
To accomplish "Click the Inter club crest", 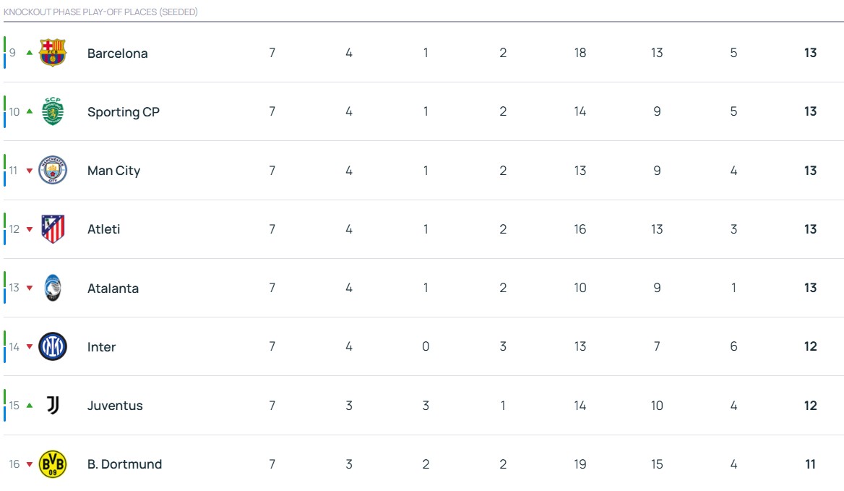I will tap(53, 346).
